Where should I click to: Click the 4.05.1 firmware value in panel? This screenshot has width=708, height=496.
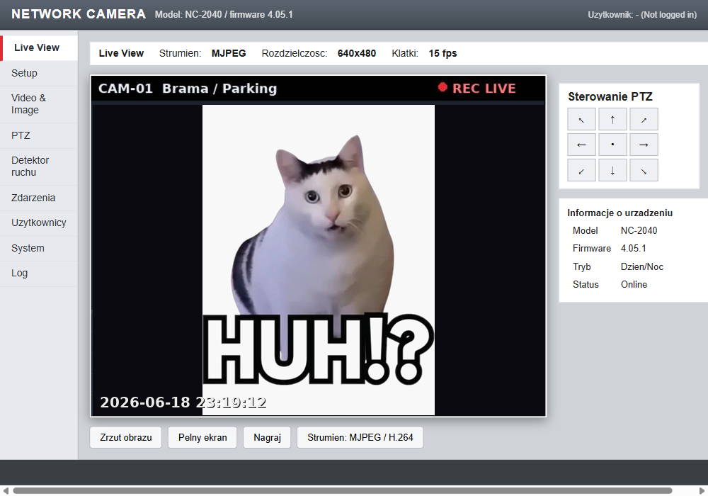point(634,249)
